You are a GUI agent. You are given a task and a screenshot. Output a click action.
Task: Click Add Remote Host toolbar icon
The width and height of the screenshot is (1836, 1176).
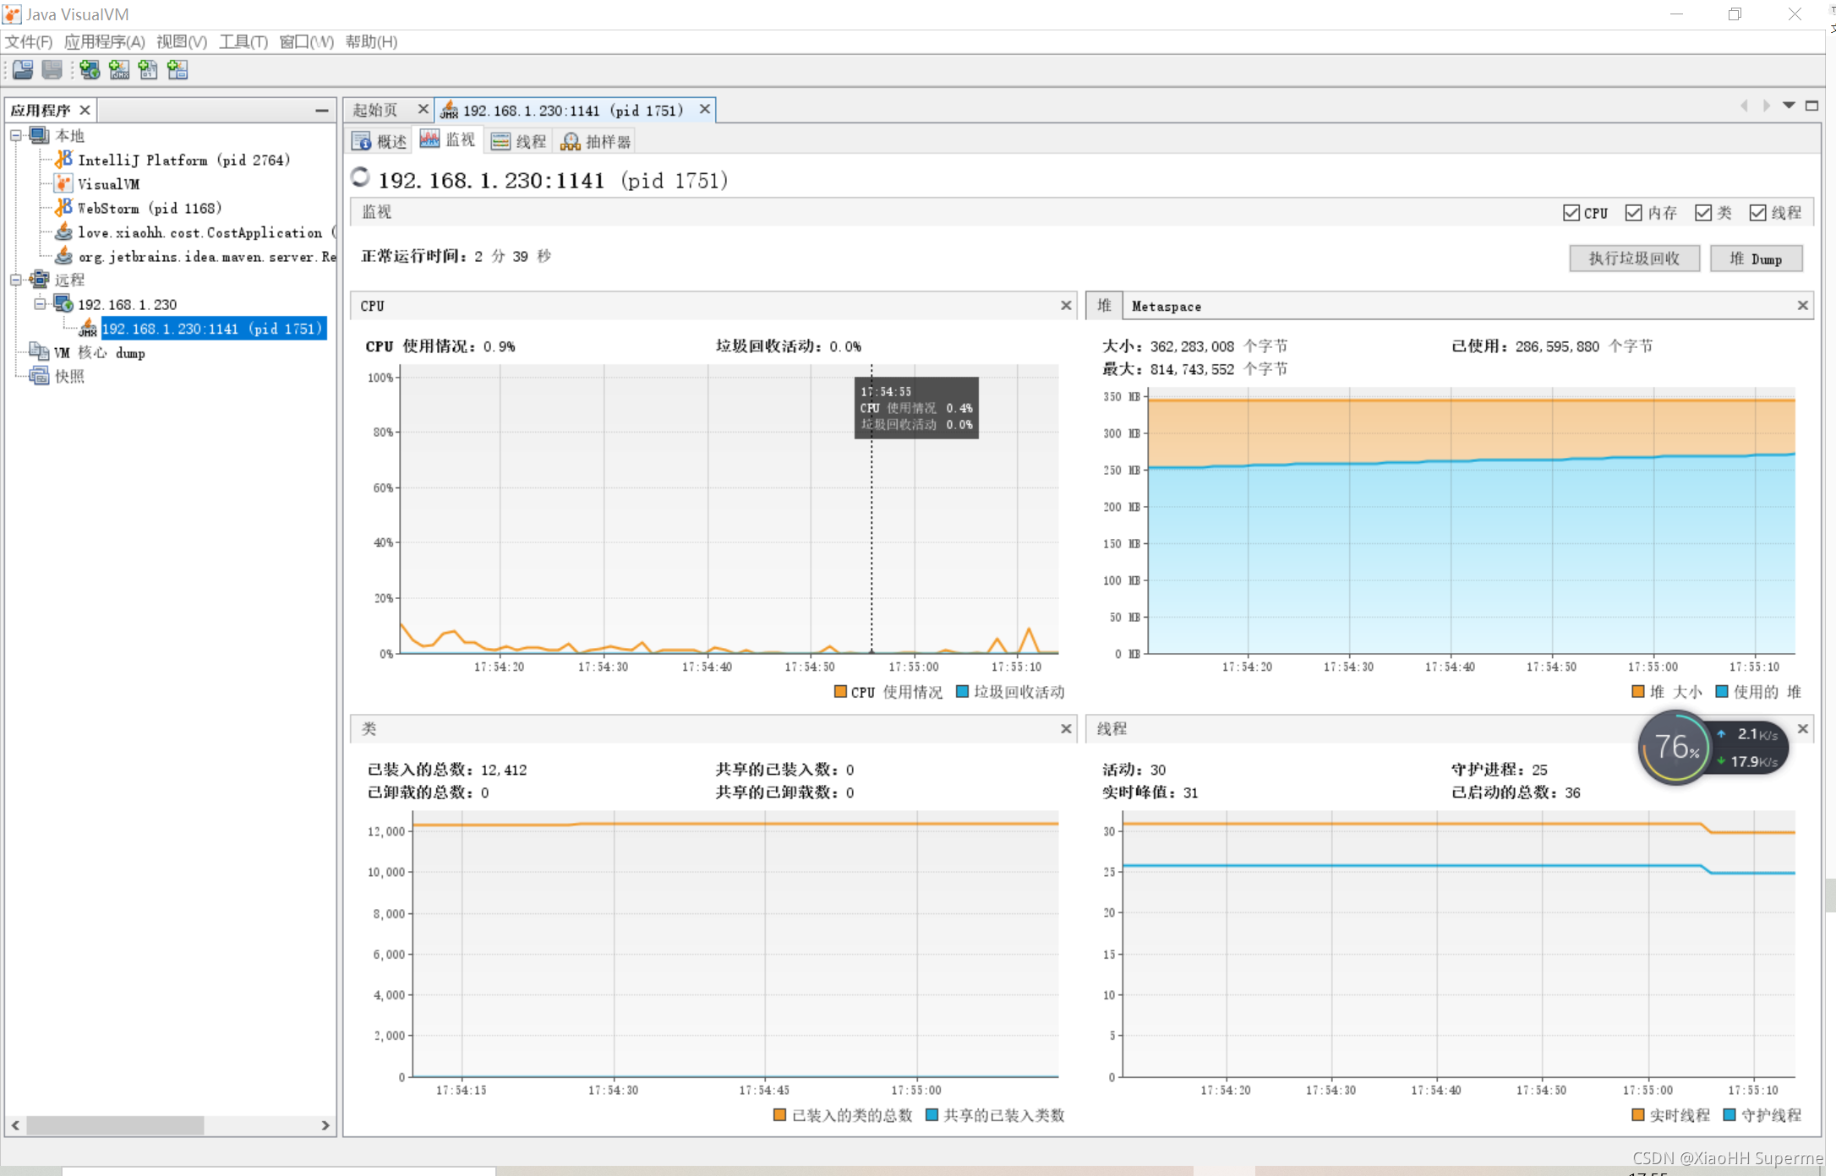pyautogui.click(x=90, y=70)
